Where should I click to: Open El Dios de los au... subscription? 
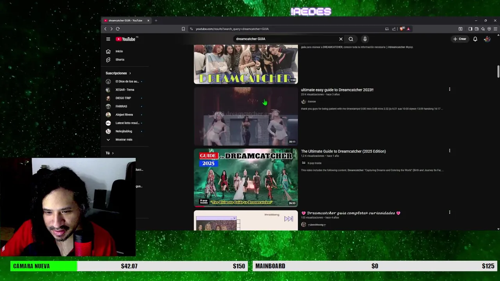124,81
